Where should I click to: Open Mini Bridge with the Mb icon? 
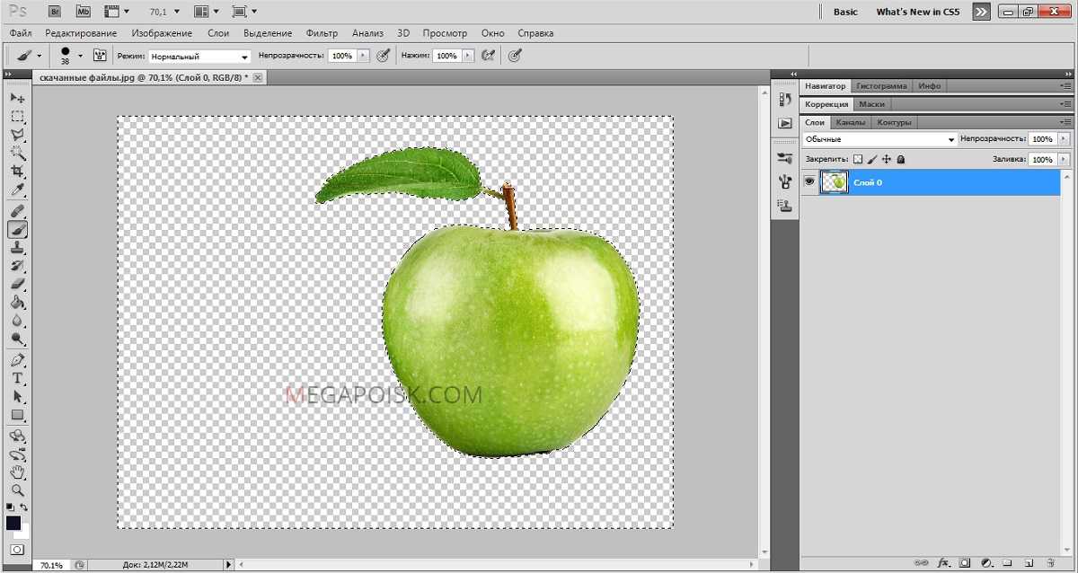[x=83, y=12]
